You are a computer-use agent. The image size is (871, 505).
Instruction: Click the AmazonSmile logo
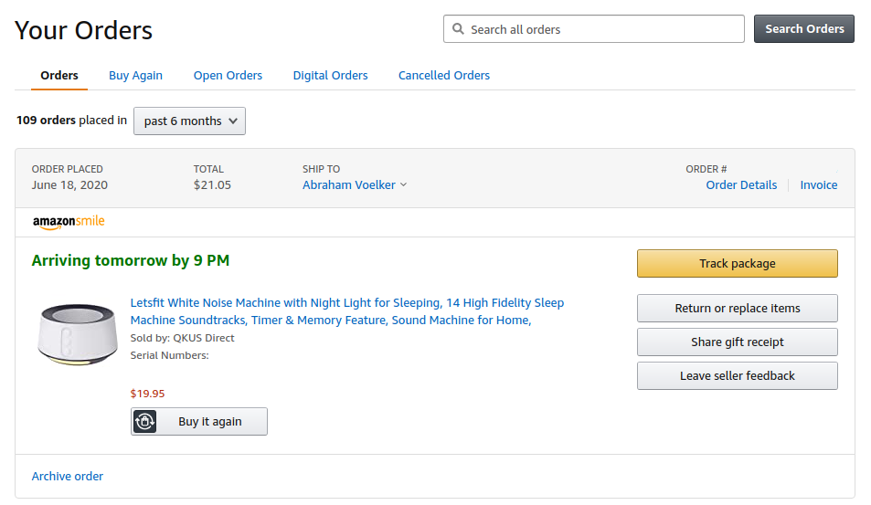[x=69, y=221]
